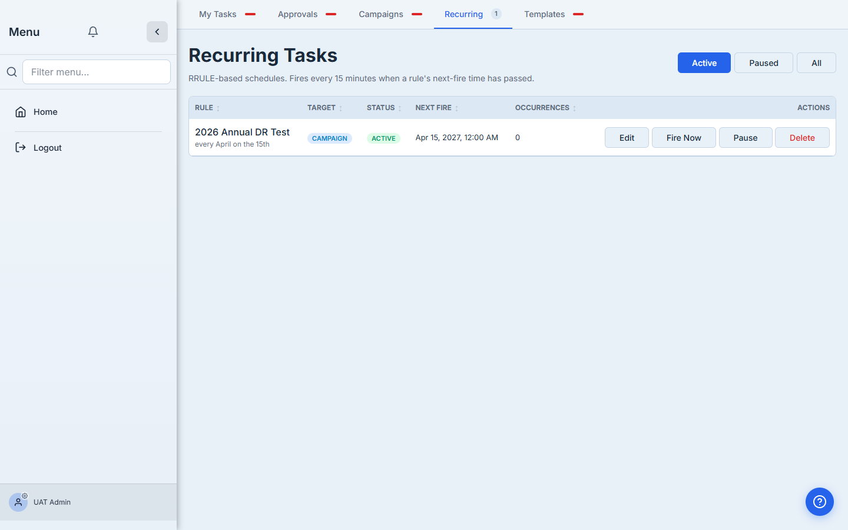The width and height of the screenshot is (848, 530).
Task: Click the Logout arrow icon
Action: click(21, 147)
